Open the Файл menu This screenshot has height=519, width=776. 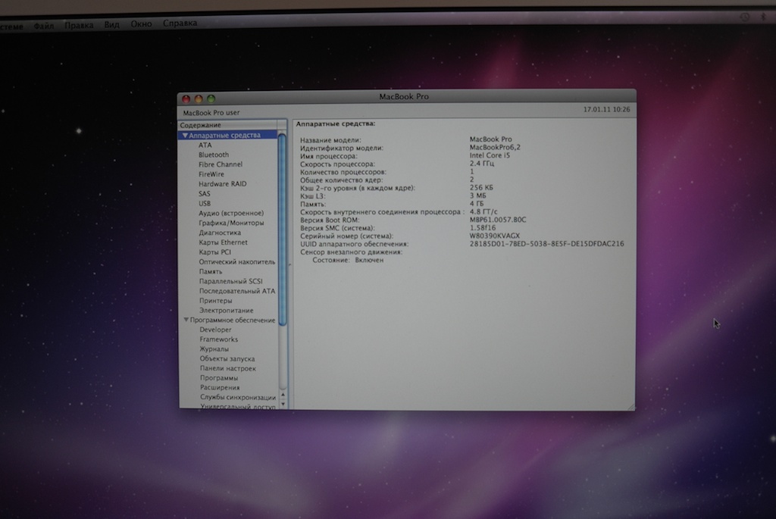(x=43, y=26)
